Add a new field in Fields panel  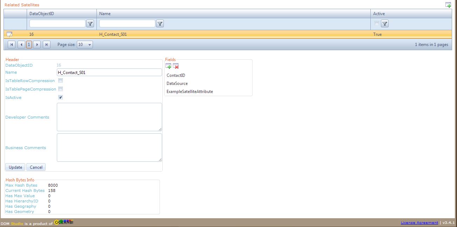pos(169,66)
